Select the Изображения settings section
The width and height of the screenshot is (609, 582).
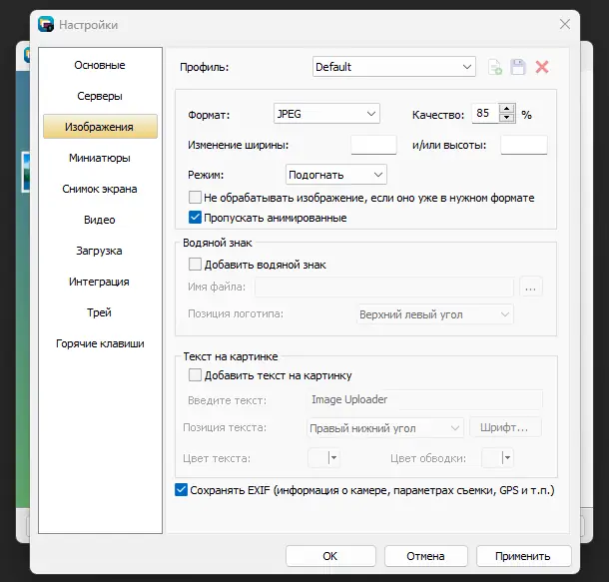(x=100, y=127)
